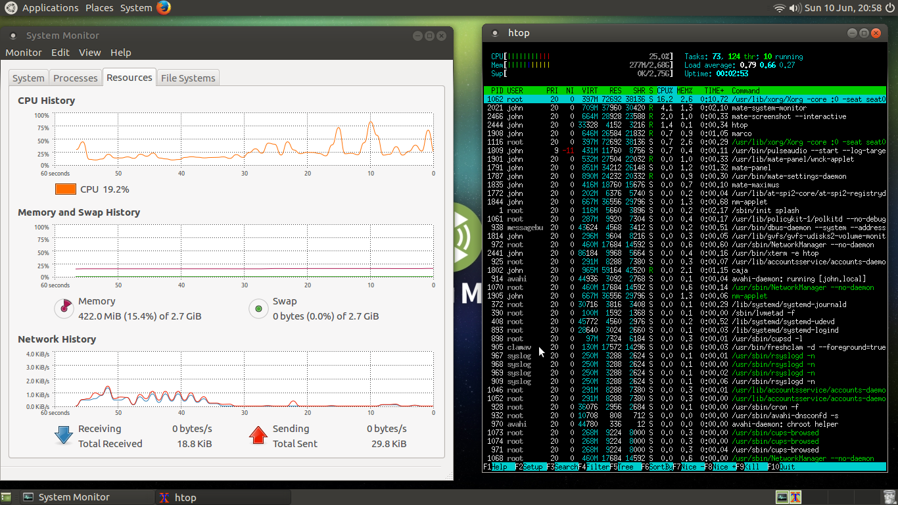Open the Trash in the bottom panel
Screen dimensions: 898x505
pyautogui.click(x=888, y=497)
